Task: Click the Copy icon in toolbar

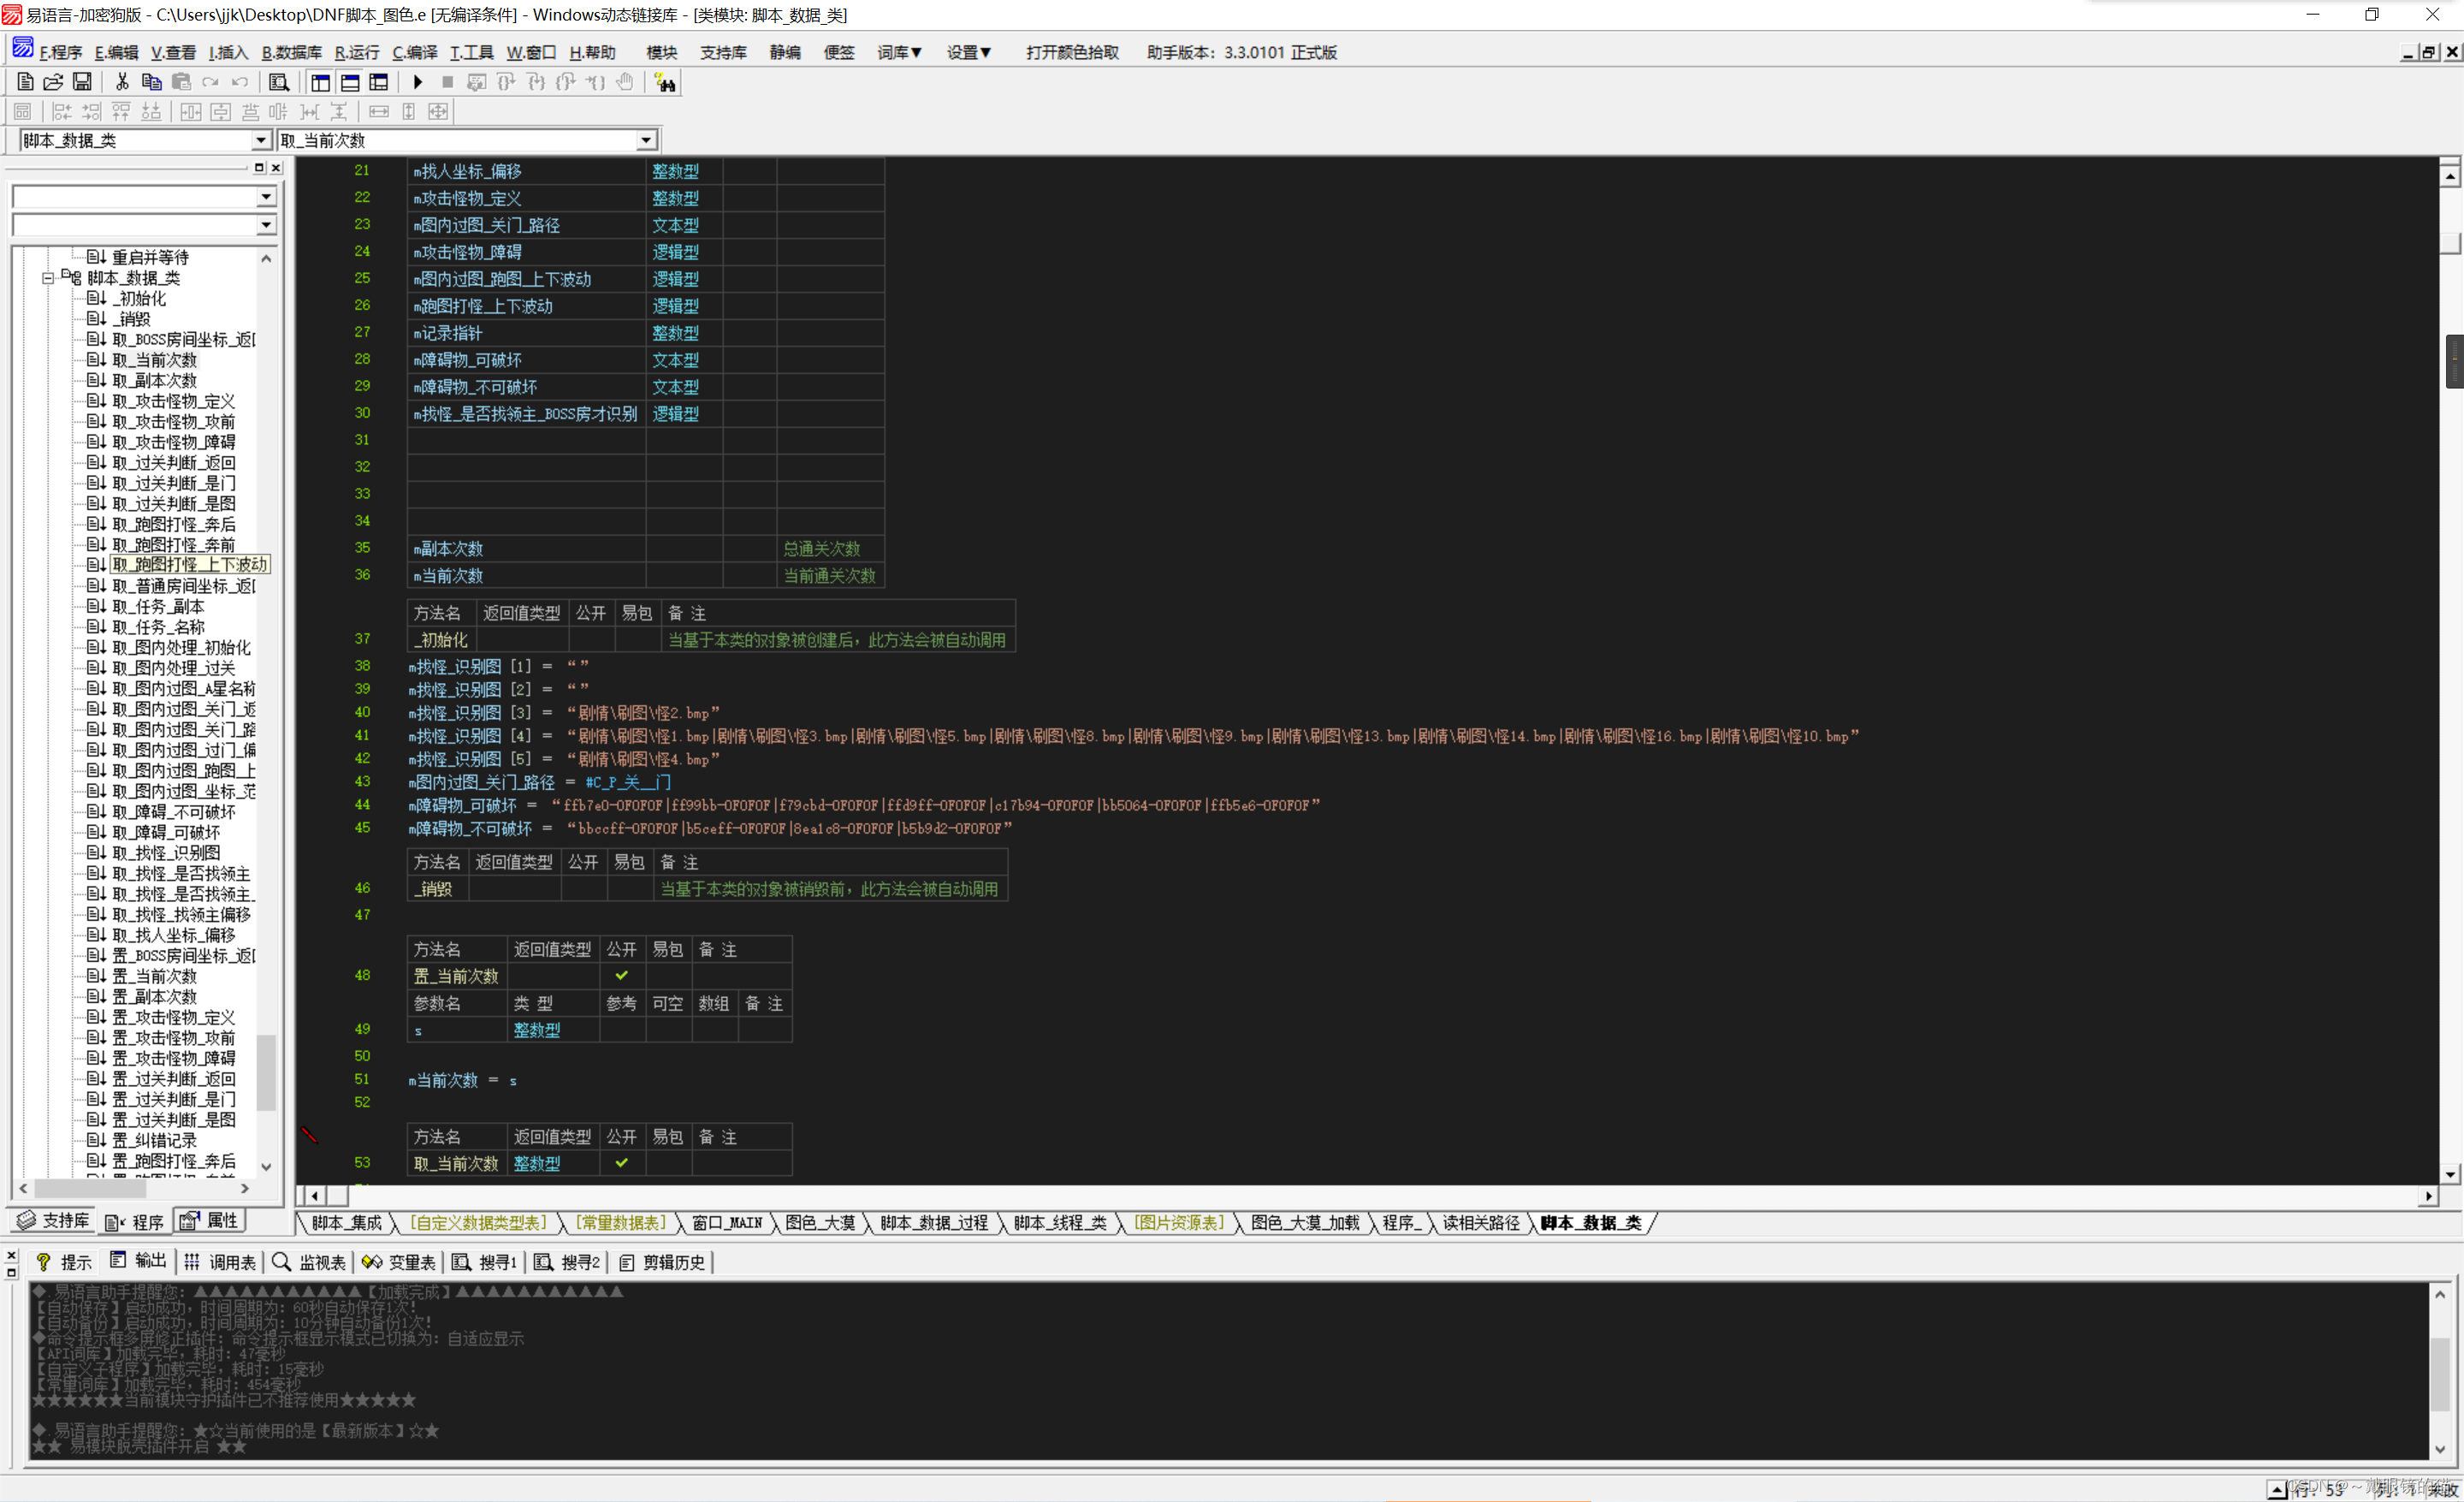Action: click(x=152, y=82)
